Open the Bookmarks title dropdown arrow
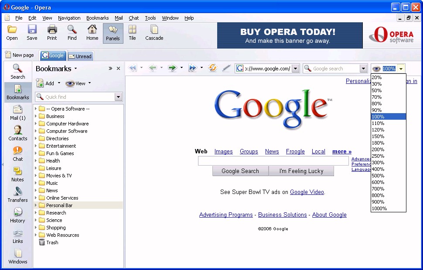Viewport: 423px width, 270px height. 75,69
